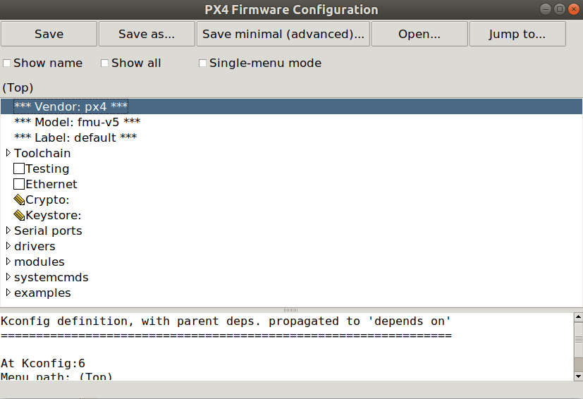
Task: Expand the Serial ports menu arrow
Action: pos(8,231)
